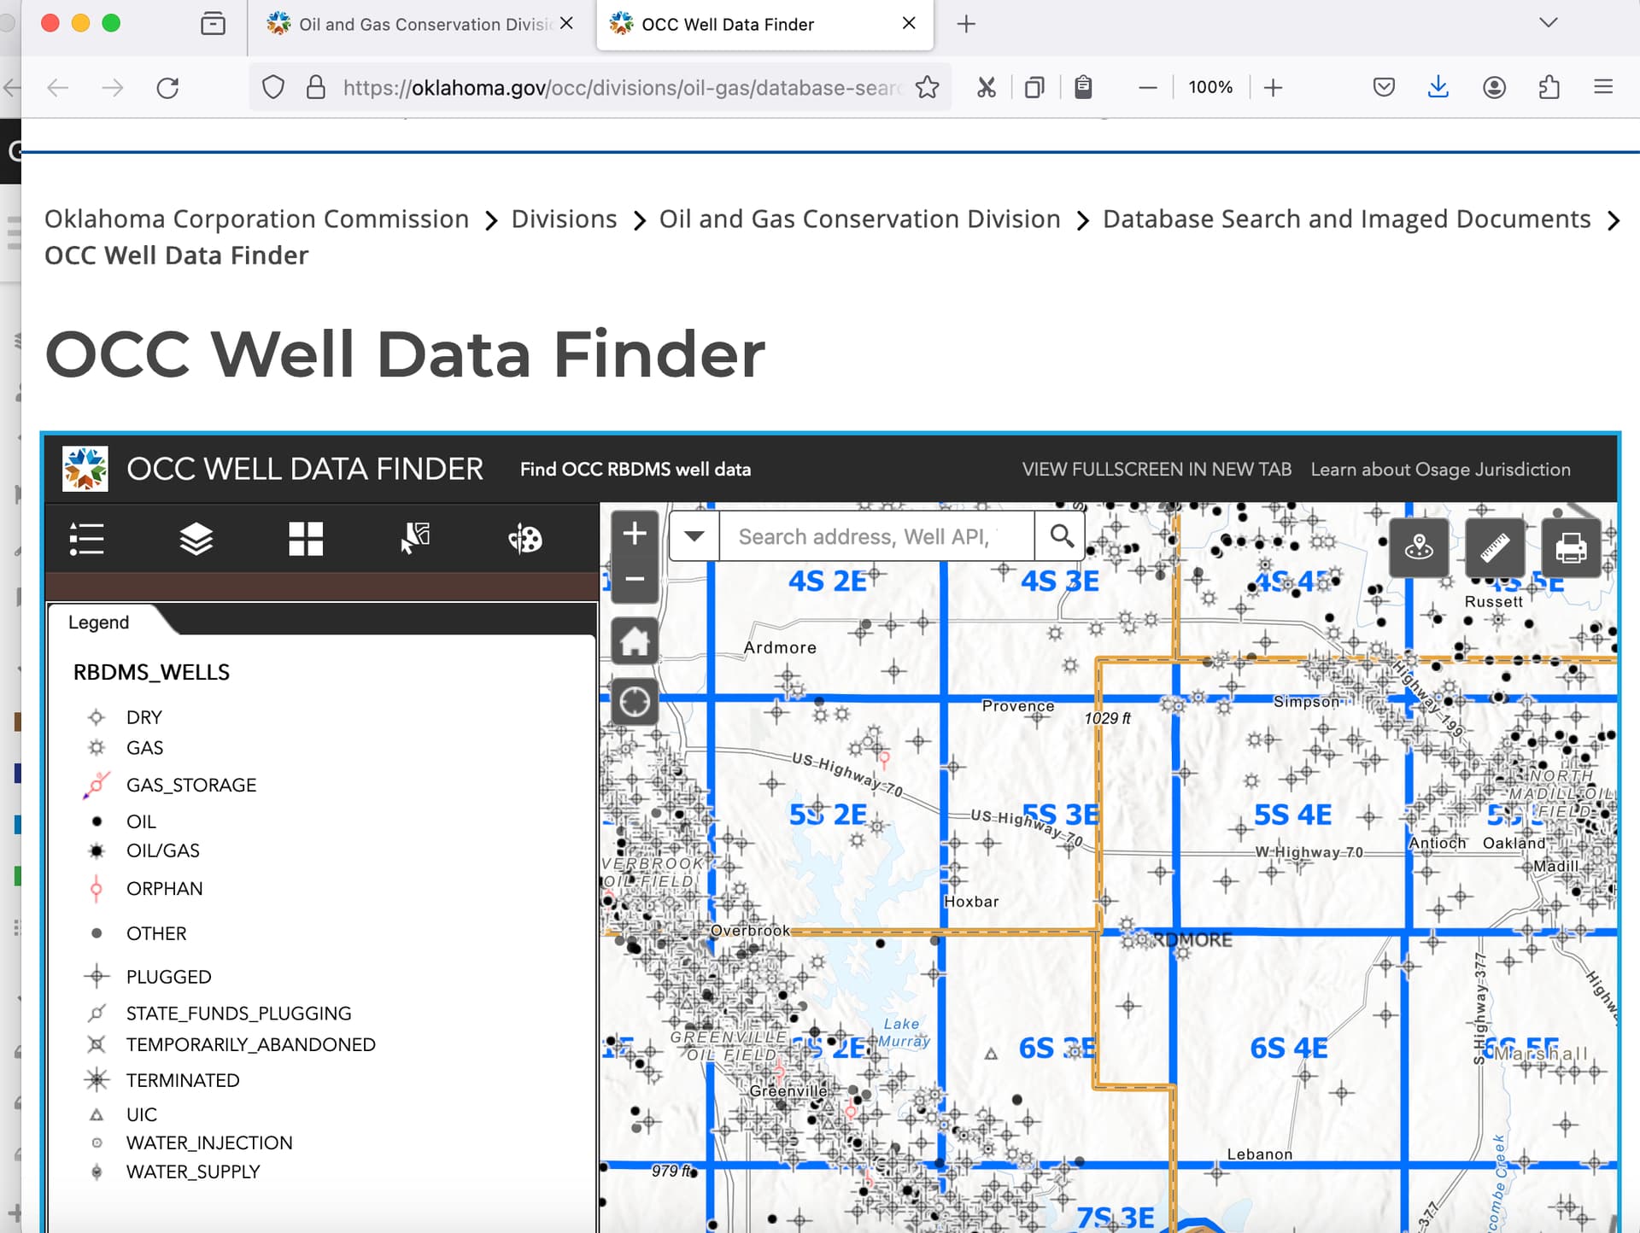Click the ORPHAN legend entry
This screenshot has height=1233, width=1640.
[164, 888]
